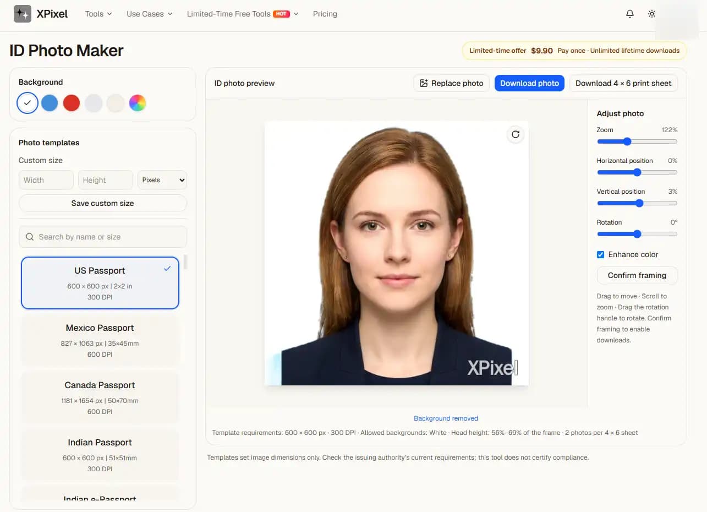Open the notifications bell

(630, 14)
